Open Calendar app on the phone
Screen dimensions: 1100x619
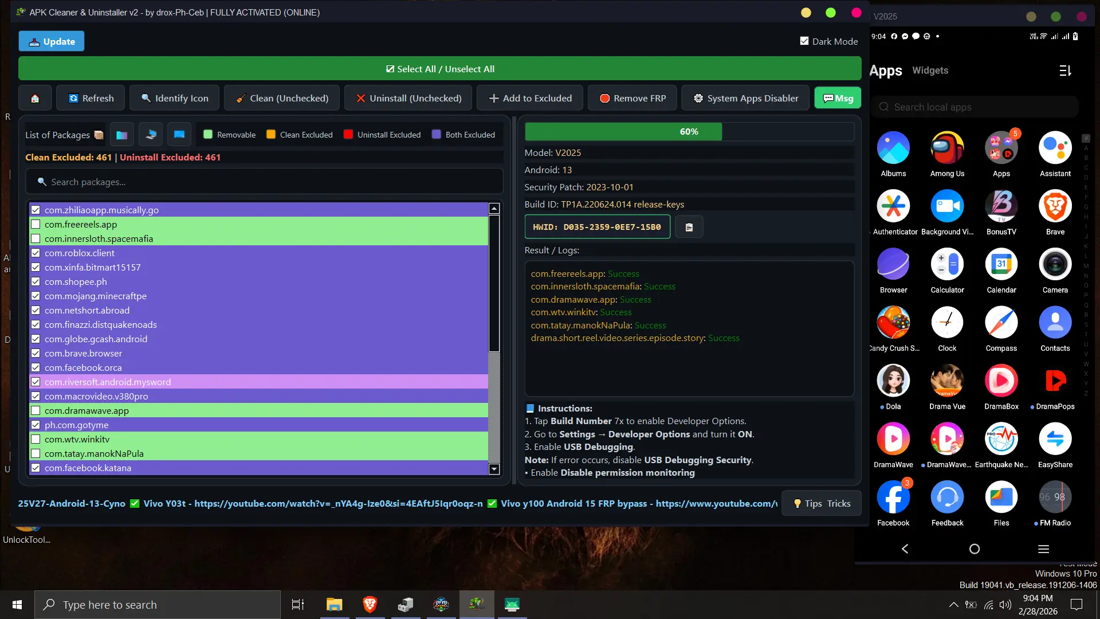tap(1001, 264)
